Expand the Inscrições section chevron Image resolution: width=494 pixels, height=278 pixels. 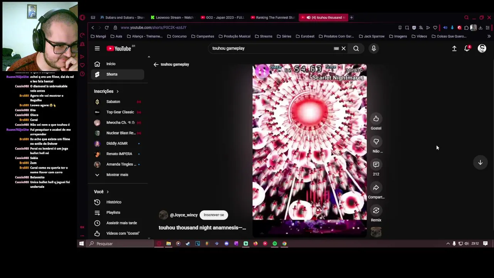pos(117,92)
